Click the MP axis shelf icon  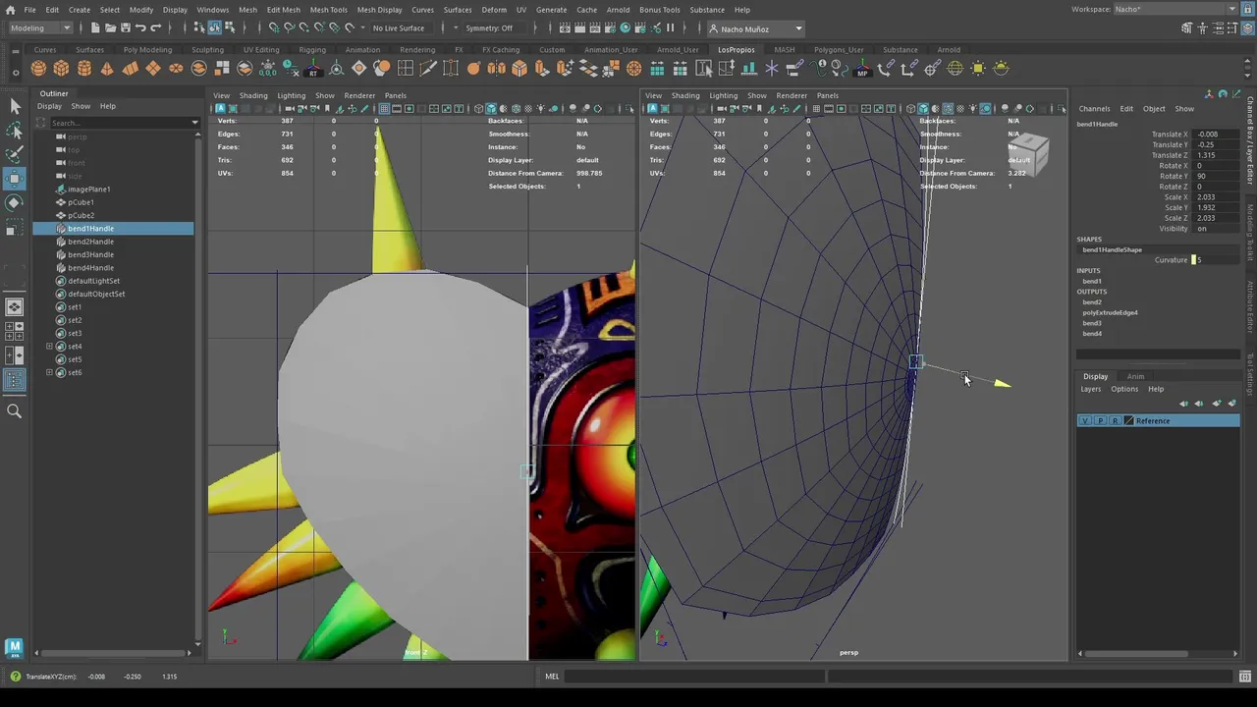click(x=862, y=68)
